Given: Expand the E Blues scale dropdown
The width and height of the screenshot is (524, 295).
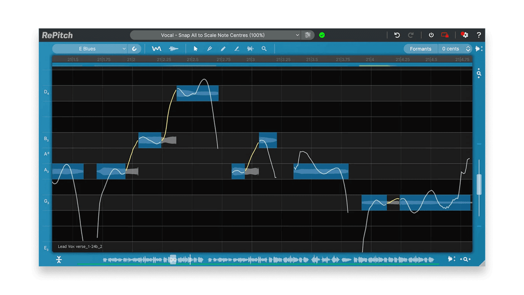Looking at the screenshot, I should coord(90,49).
